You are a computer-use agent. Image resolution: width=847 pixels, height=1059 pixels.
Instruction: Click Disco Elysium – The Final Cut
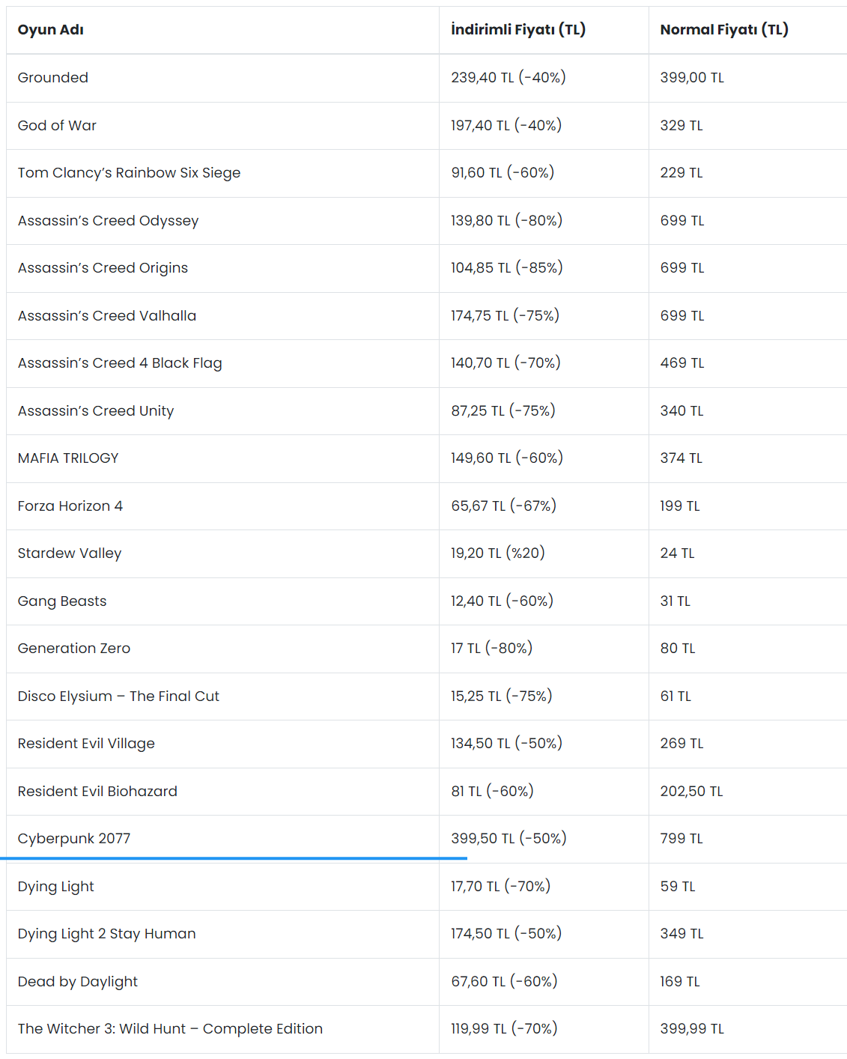[x=119, y=697]
